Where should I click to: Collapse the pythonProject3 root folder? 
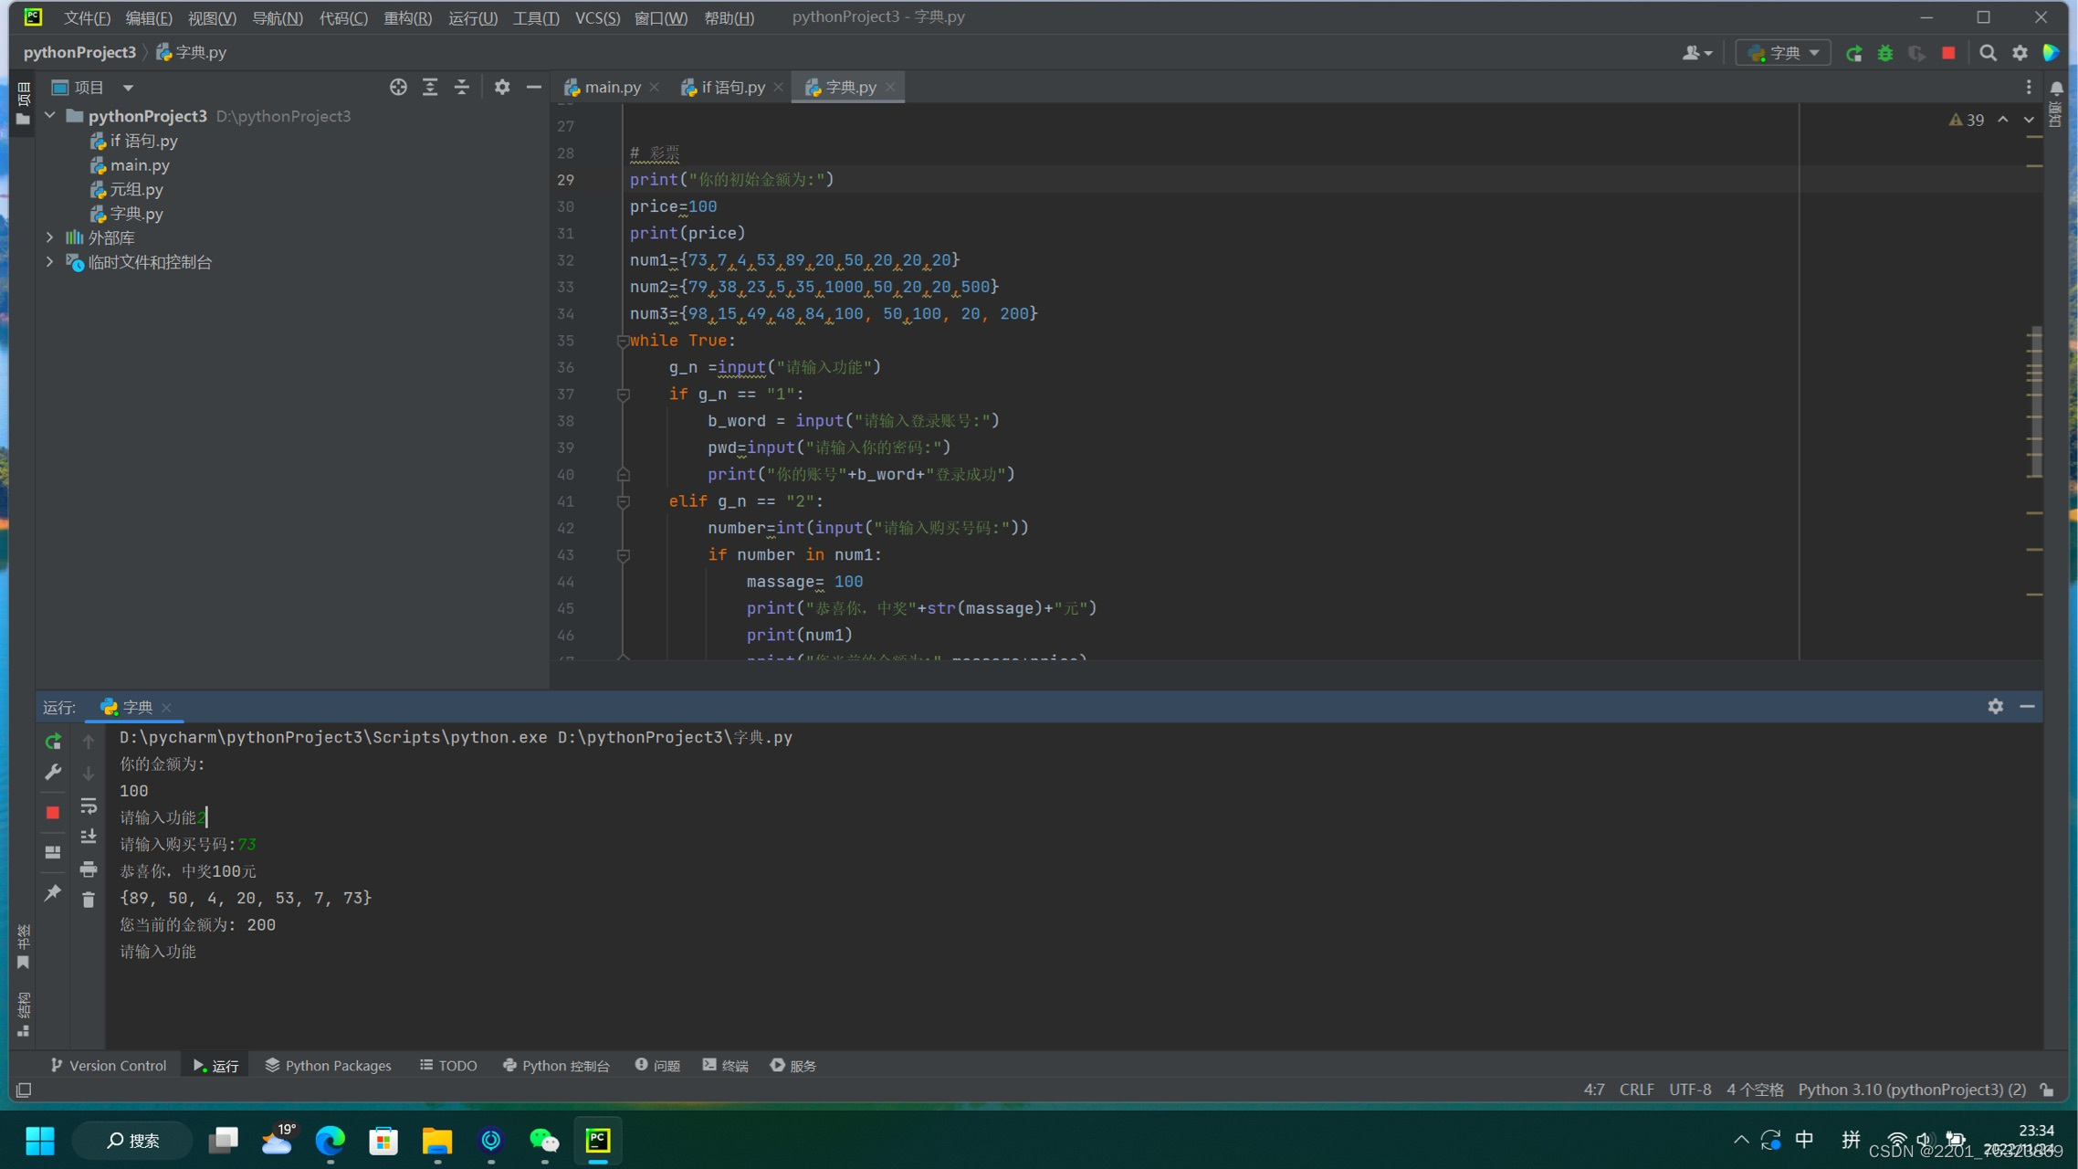click(50, 116)
